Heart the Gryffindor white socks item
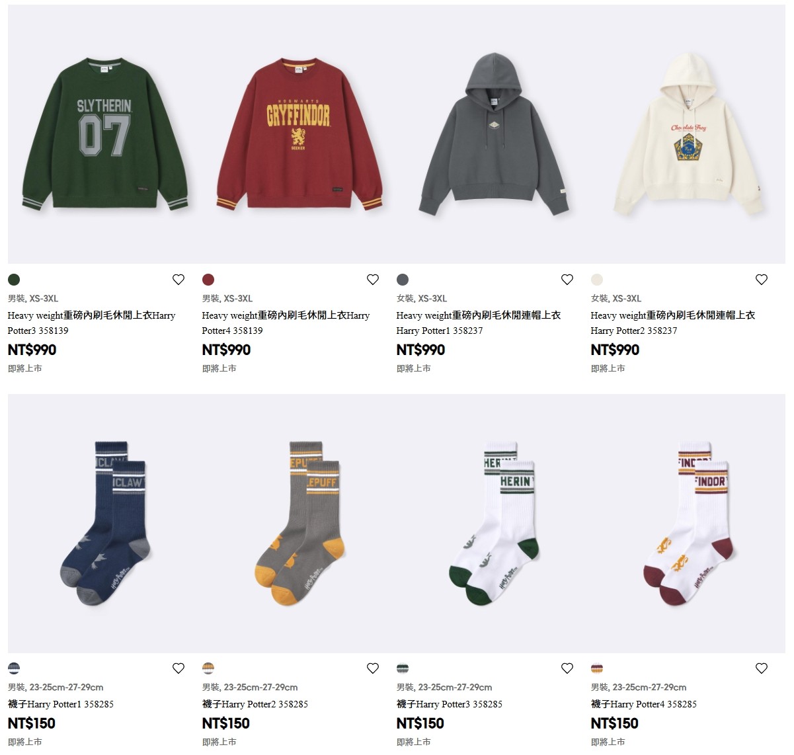 click(x=762, y=668)
